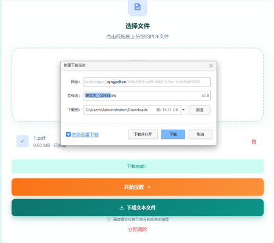Click the 文件名 filename input field
The height and width of the screenshot is (243, 274).
(x=147, y=96)
